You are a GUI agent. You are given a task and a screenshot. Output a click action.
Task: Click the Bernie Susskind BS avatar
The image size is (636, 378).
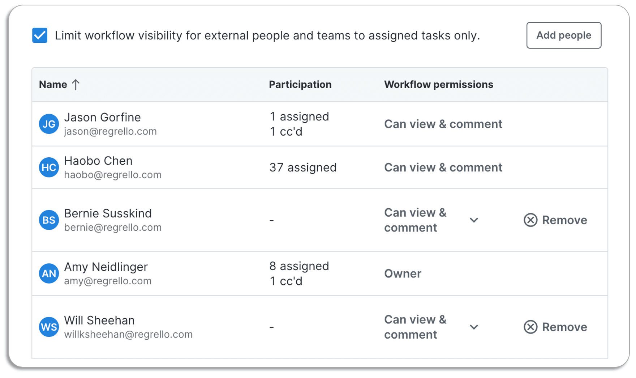[x=49, y=220]
